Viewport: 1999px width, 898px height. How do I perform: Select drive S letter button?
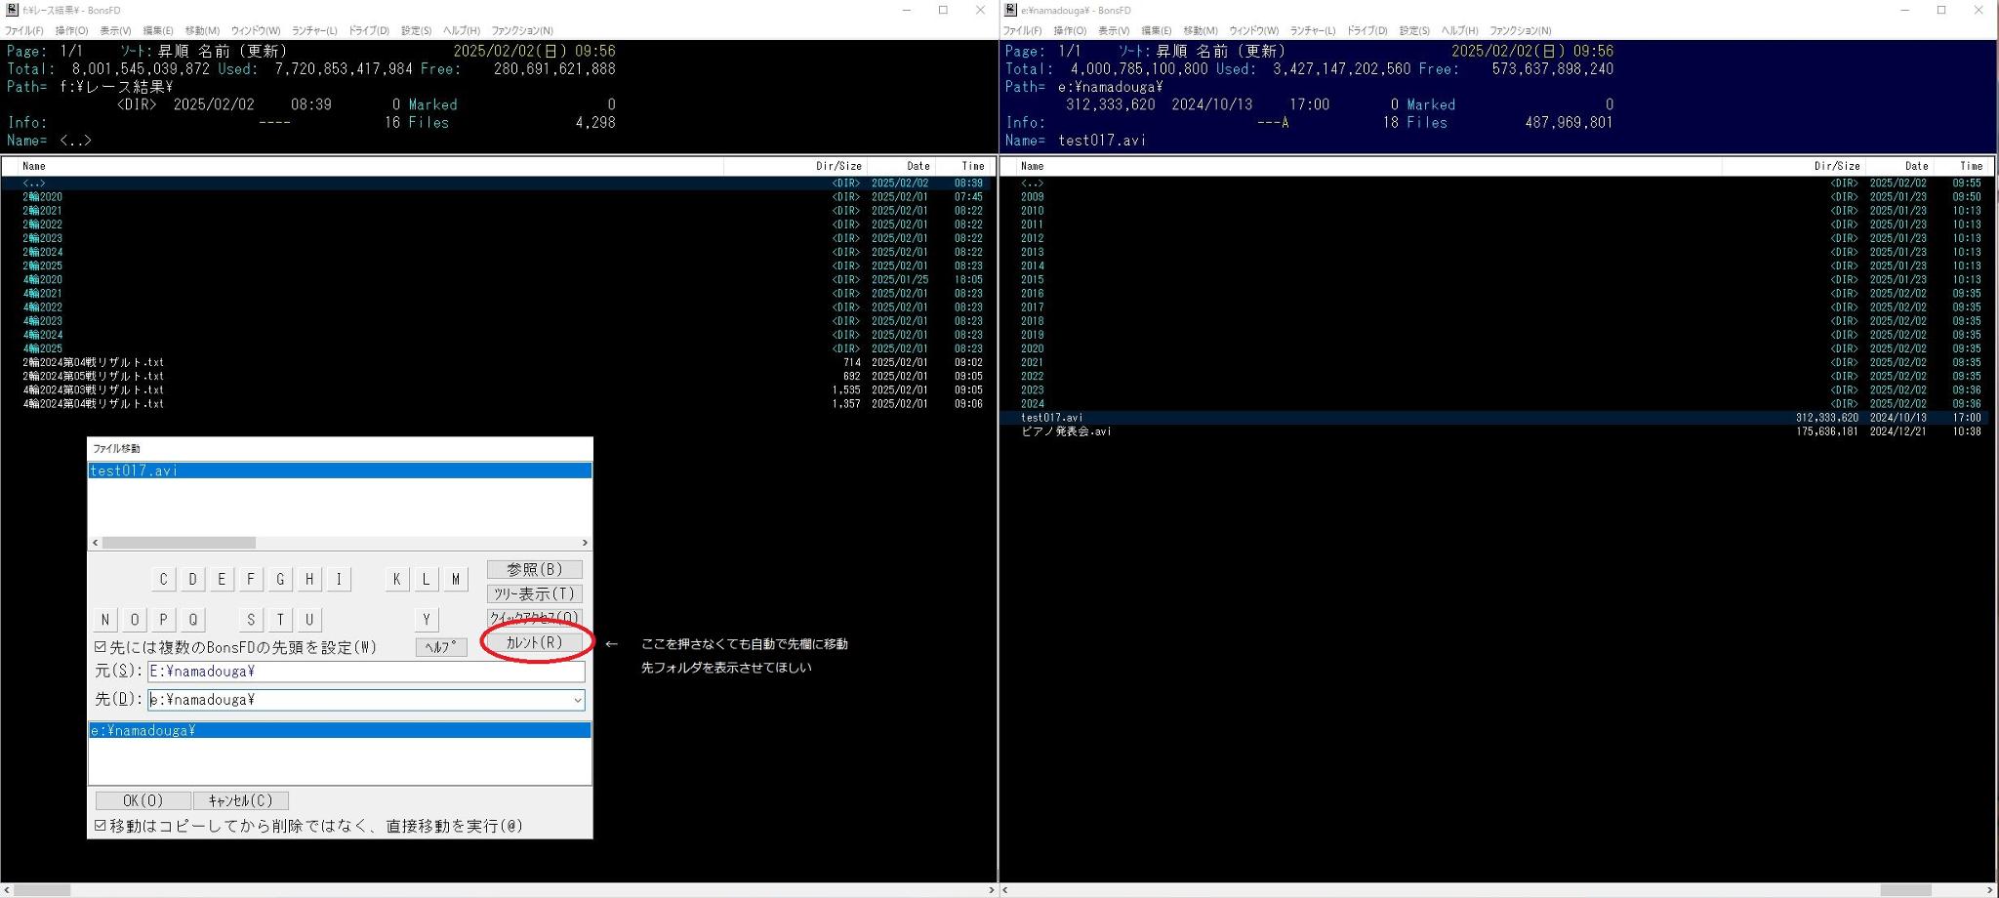251,620
